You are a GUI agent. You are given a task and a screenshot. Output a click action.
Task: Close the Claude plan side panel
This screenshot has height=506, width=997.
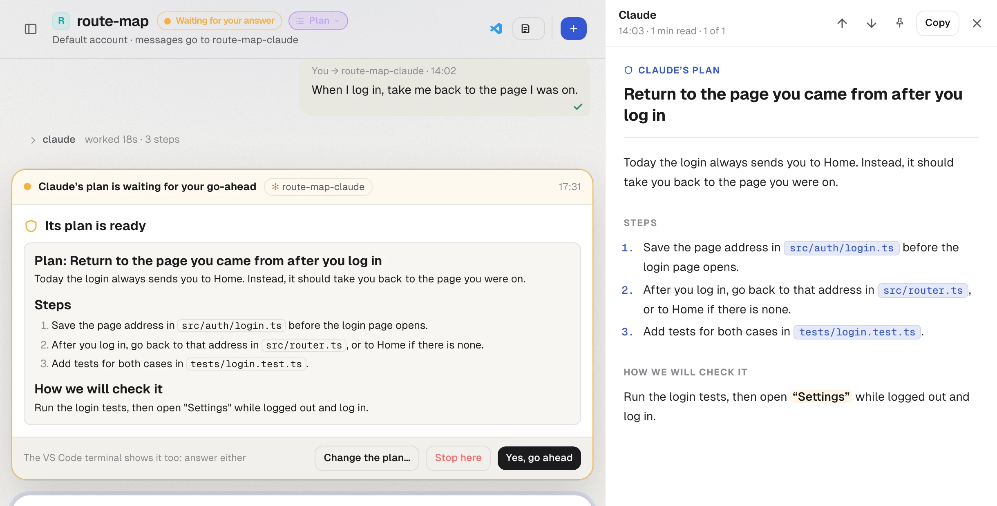click(x=977, y=23)
